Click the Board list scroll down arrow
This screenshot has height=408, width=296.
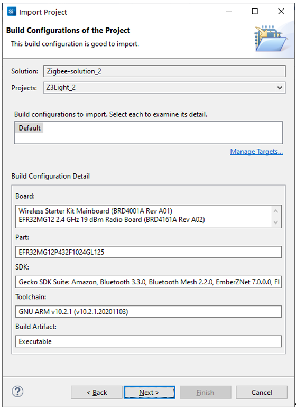[276, 222]
